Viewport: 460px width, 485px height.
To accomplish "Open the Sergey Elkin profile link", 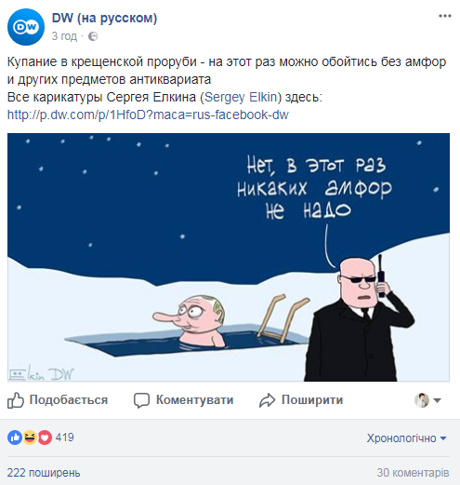I will [x=241, y=97].
